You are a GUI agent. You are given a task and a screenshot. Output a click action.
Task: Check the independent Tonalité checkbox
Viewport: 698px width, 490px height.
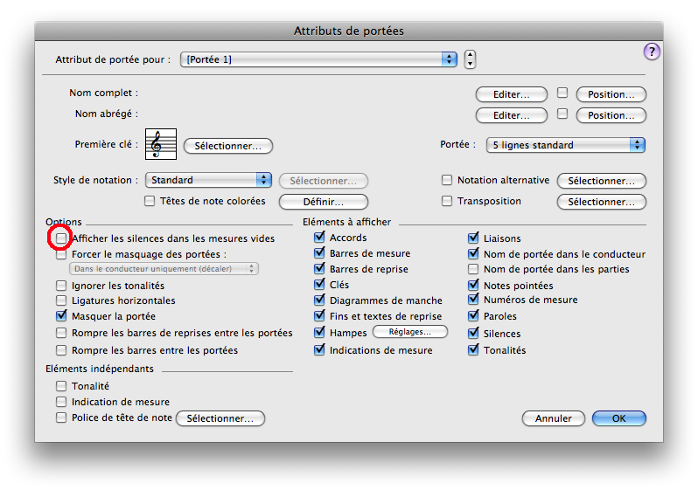(x=61, y=386)
